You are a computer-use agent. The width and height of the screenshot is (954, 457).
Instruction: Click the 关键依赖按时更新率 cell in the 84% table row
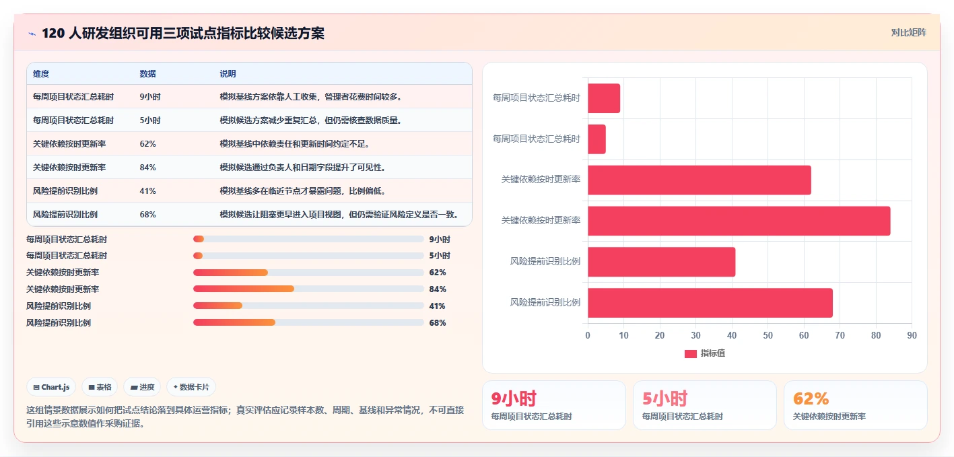(69, 168)
